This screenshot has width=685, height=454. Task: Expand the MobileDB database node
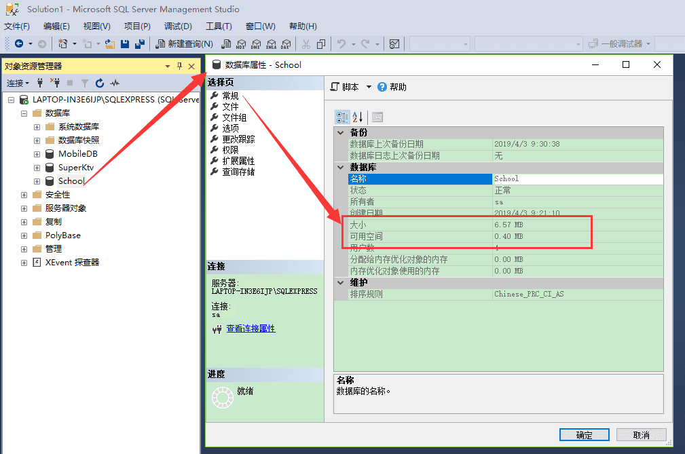(37, 154)
